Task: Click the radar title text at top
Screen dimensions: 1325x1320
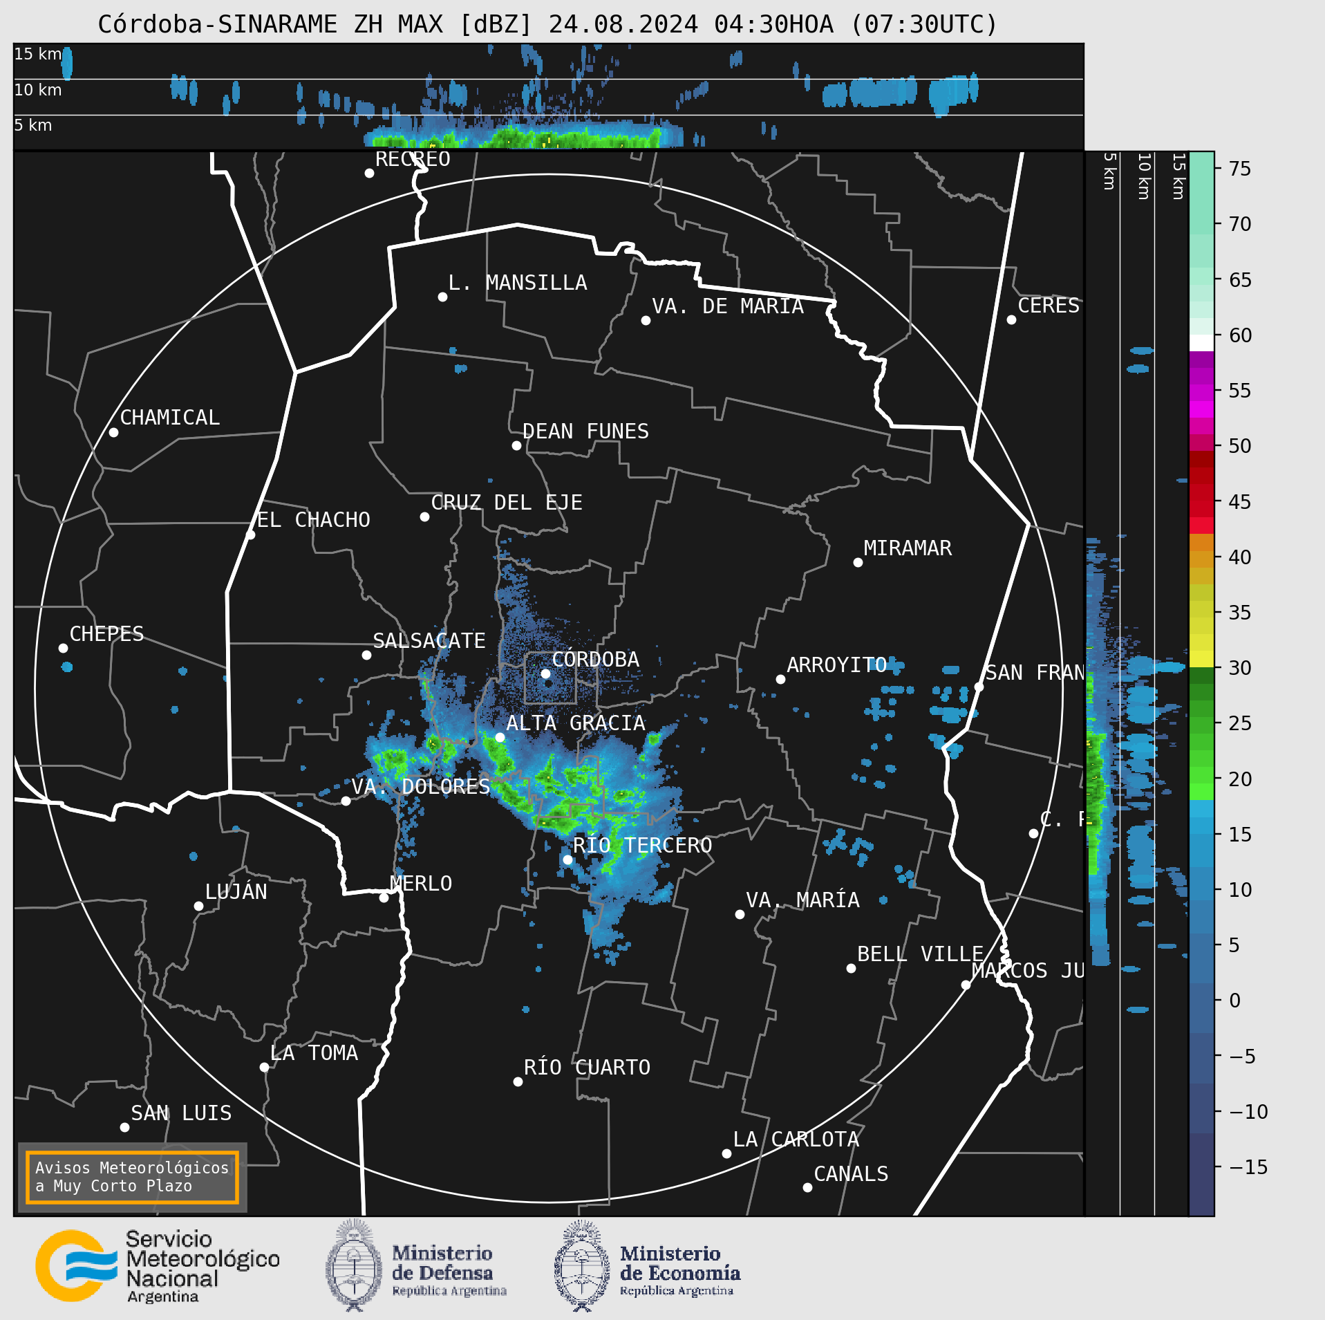Action: pyautogui.click(x=547, y=24)
